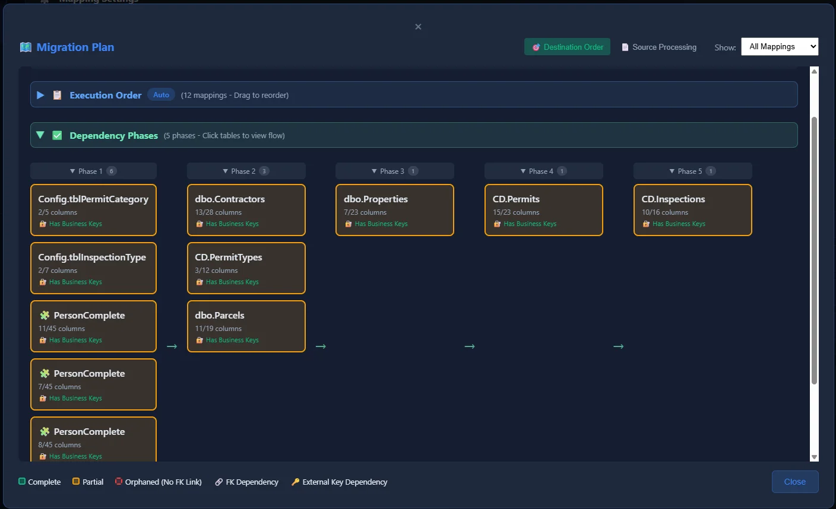Select the Destination Order tab
The width and height of the screenshot is (836, 509).
click(567, 46)
